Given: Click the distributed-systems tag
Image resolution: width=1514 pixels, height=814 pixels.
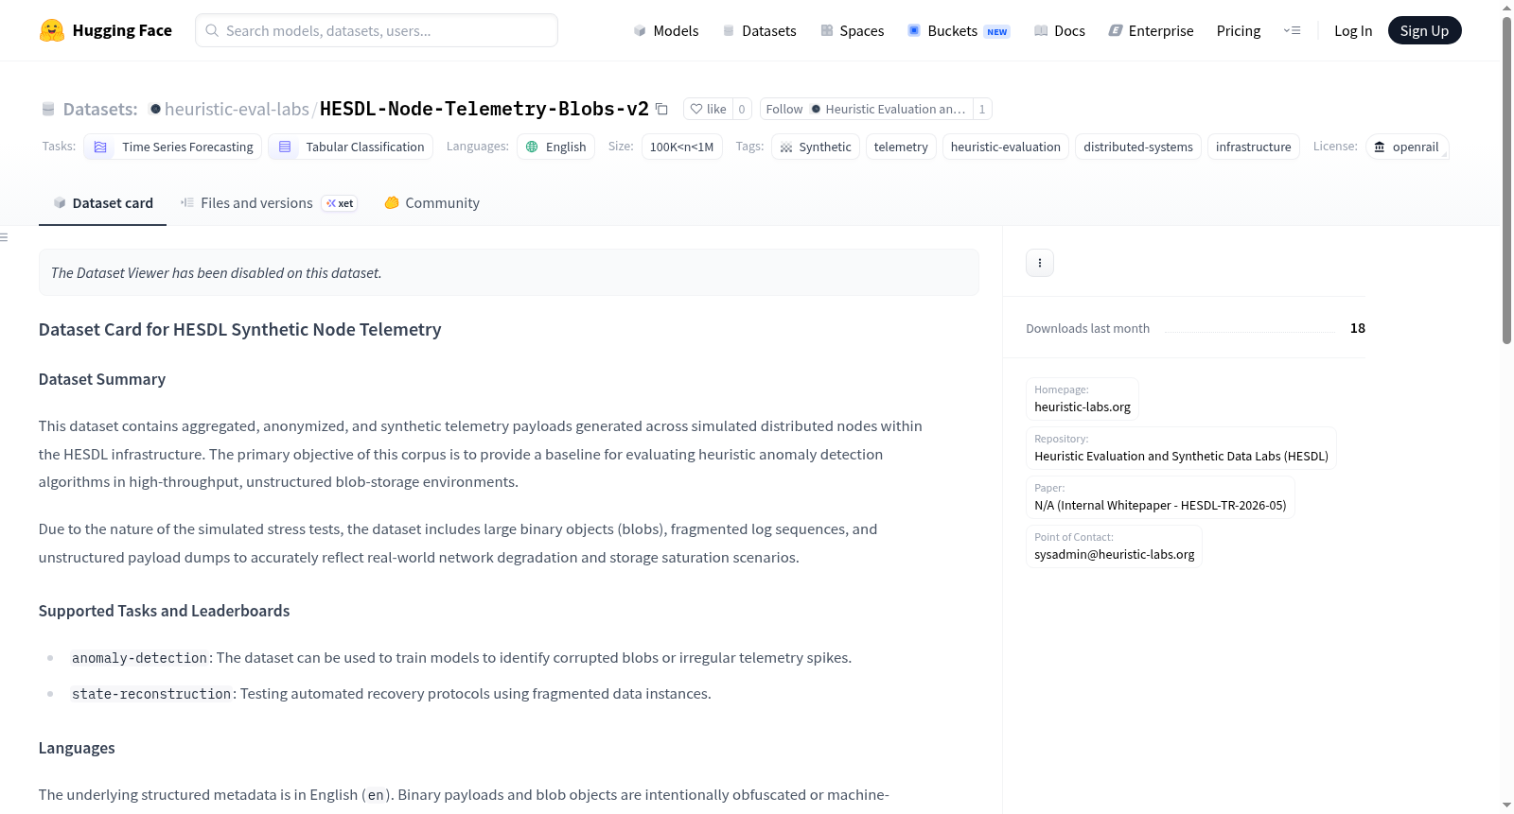Looking at the screenshot, I should tap(1138, 147).
